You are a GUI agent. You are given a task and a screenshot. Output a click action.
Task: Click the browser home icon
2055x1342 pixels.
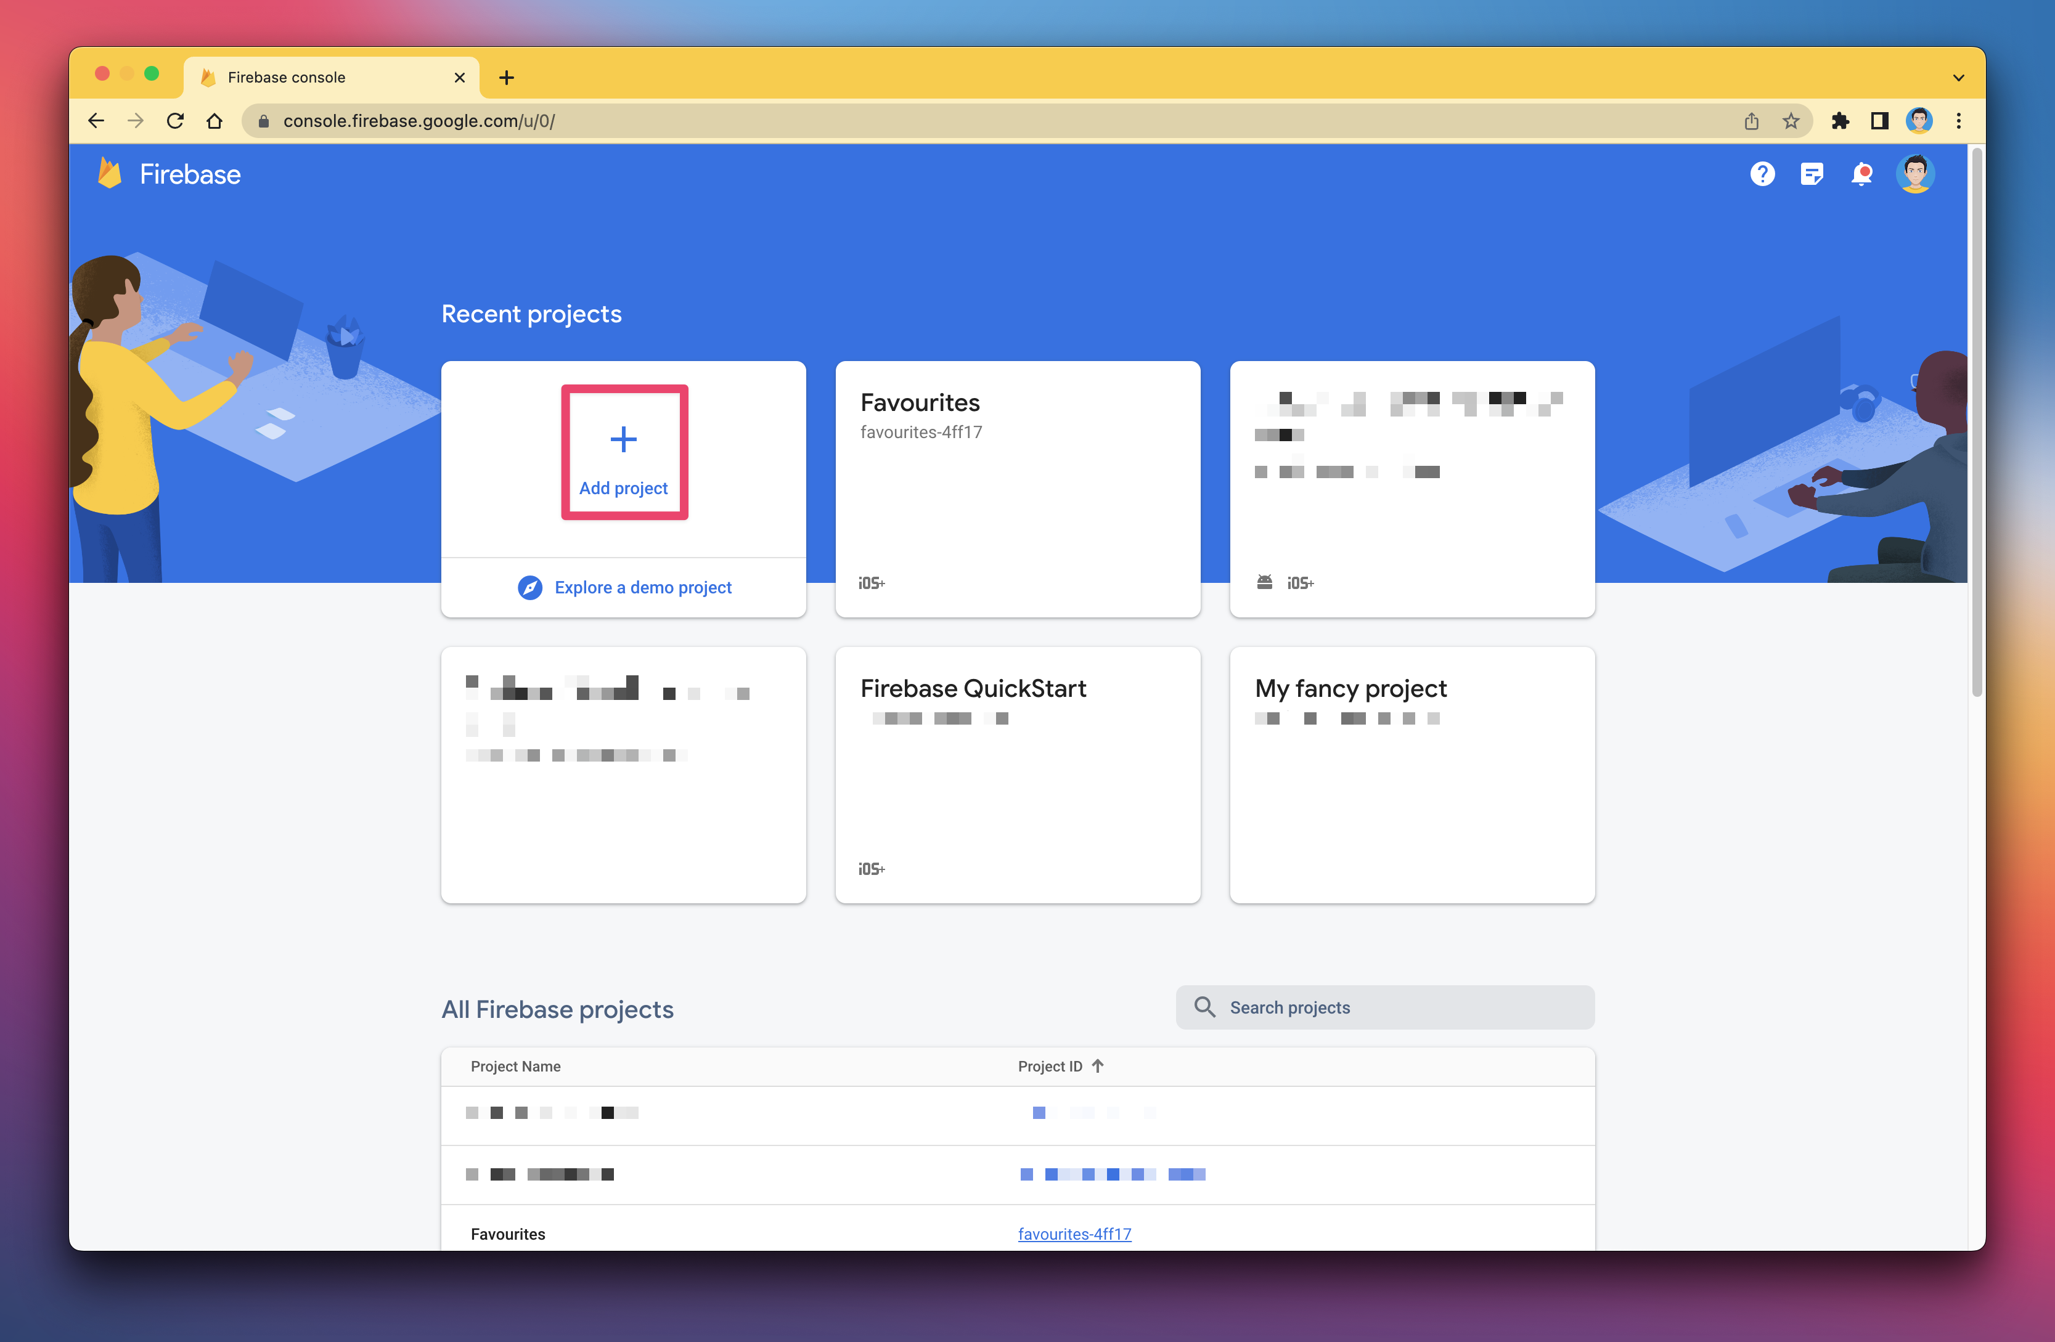tap(214, 121)
